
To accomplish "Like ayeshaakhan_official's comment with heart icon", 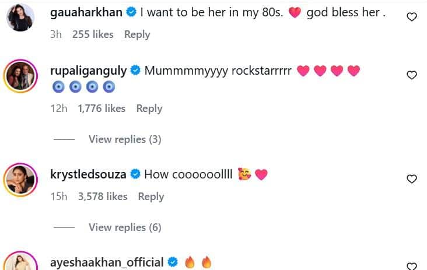I will coord(411,266).
